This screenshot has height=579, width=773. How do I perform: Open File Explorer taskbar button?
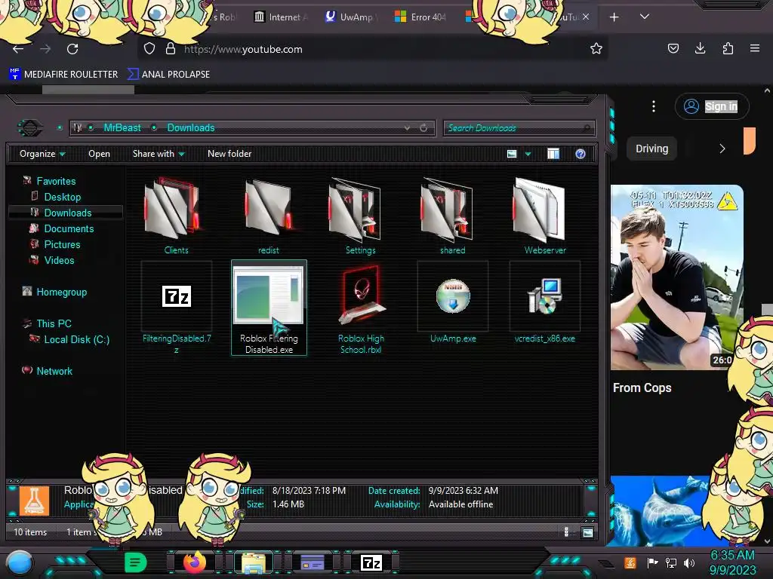[x=254, y=562]
